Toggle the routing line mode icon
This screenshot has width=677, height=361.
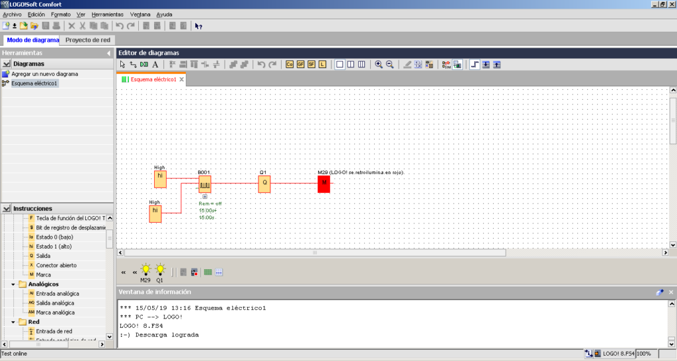coord(475,64)
